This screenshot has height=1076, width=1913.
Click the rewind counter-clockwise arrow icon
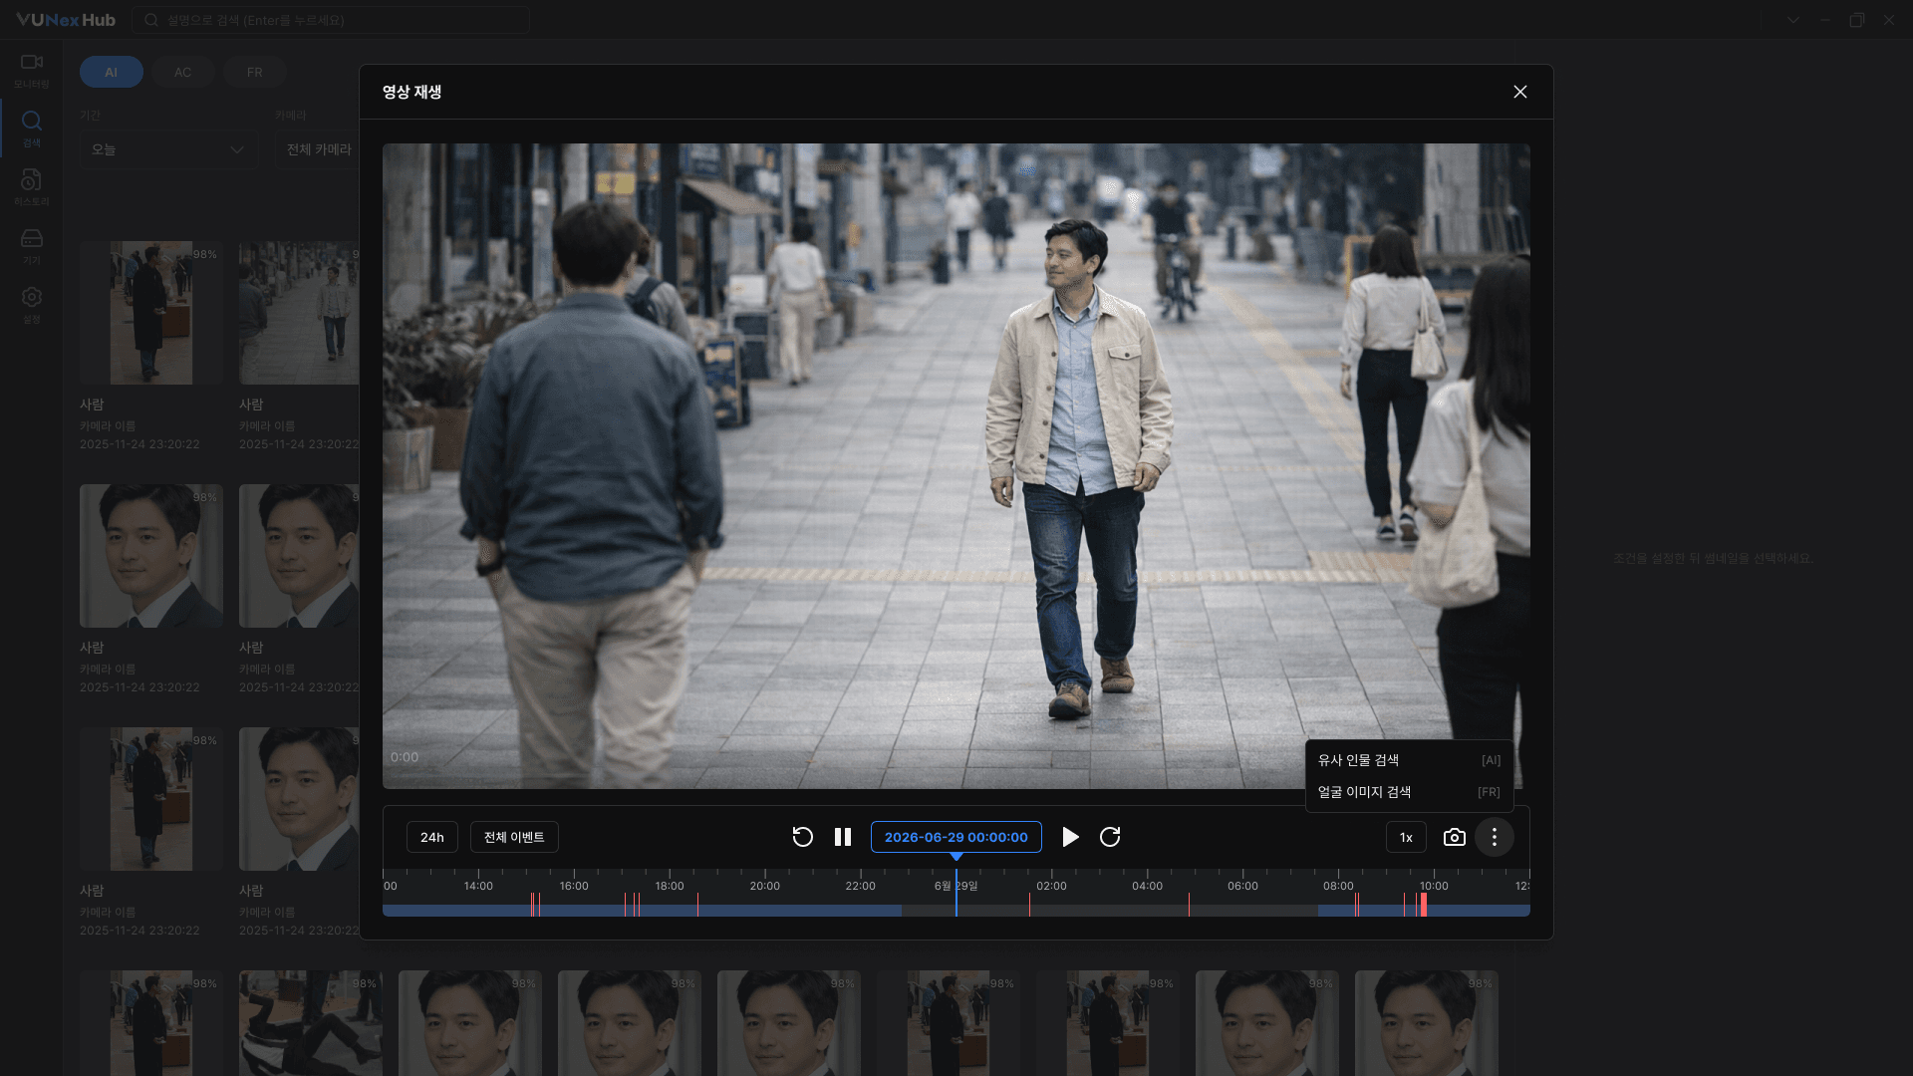(802, 837)
